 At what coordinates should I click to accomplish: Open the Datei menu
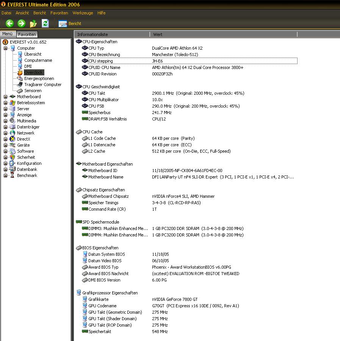pyautogui.click(x=6, y=13)
